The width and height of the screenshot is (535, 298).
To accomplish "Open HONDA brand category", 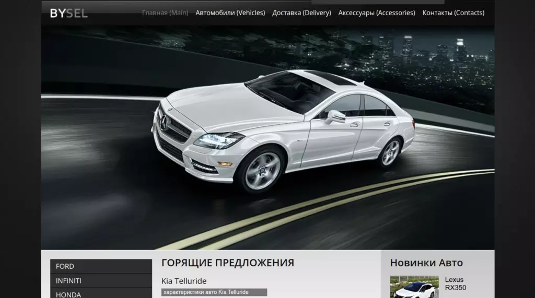I will pos(101,294).
